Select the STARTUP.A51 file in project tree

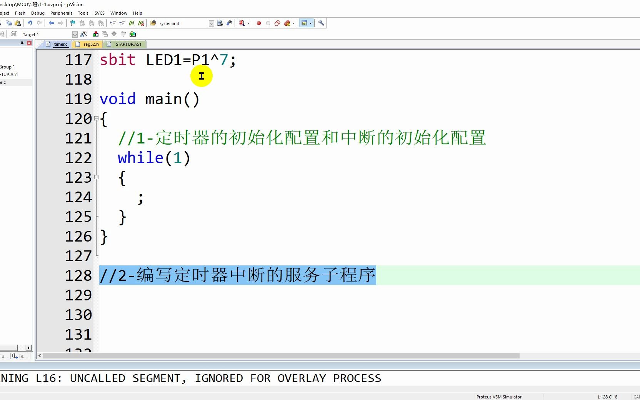coord(9,75)
